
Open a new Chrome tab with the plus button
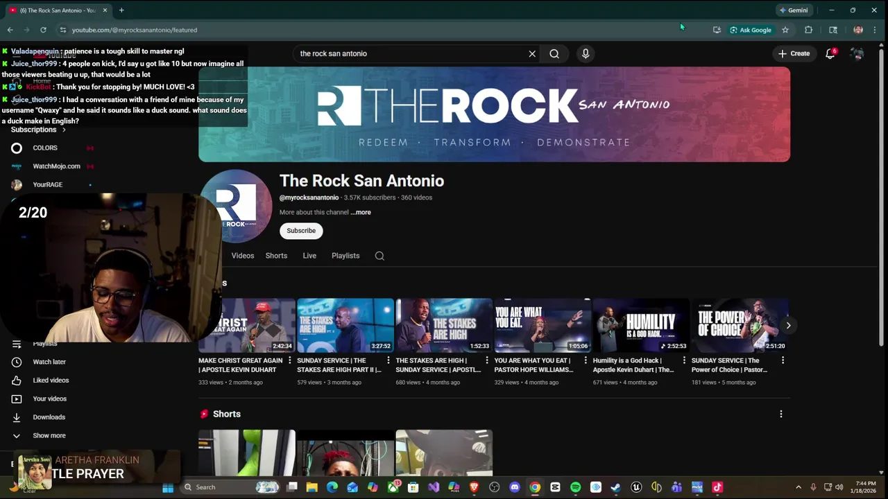(x=121, y=10)
